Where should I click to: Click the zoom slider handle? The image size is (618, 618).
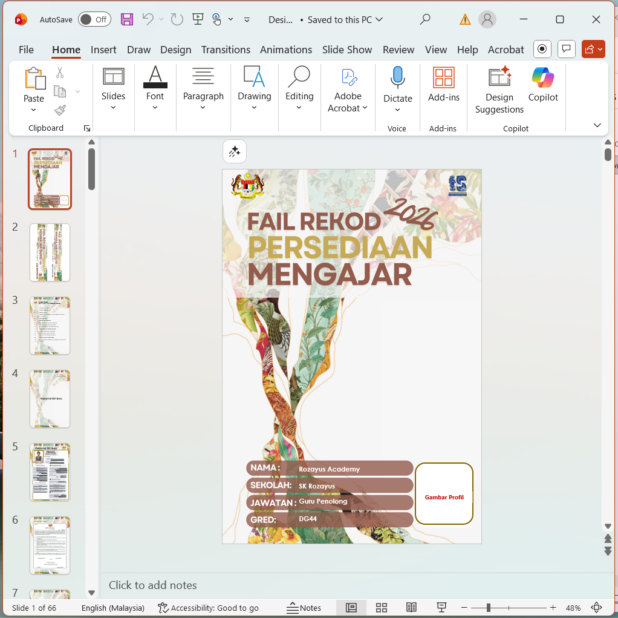coord(488,608)
